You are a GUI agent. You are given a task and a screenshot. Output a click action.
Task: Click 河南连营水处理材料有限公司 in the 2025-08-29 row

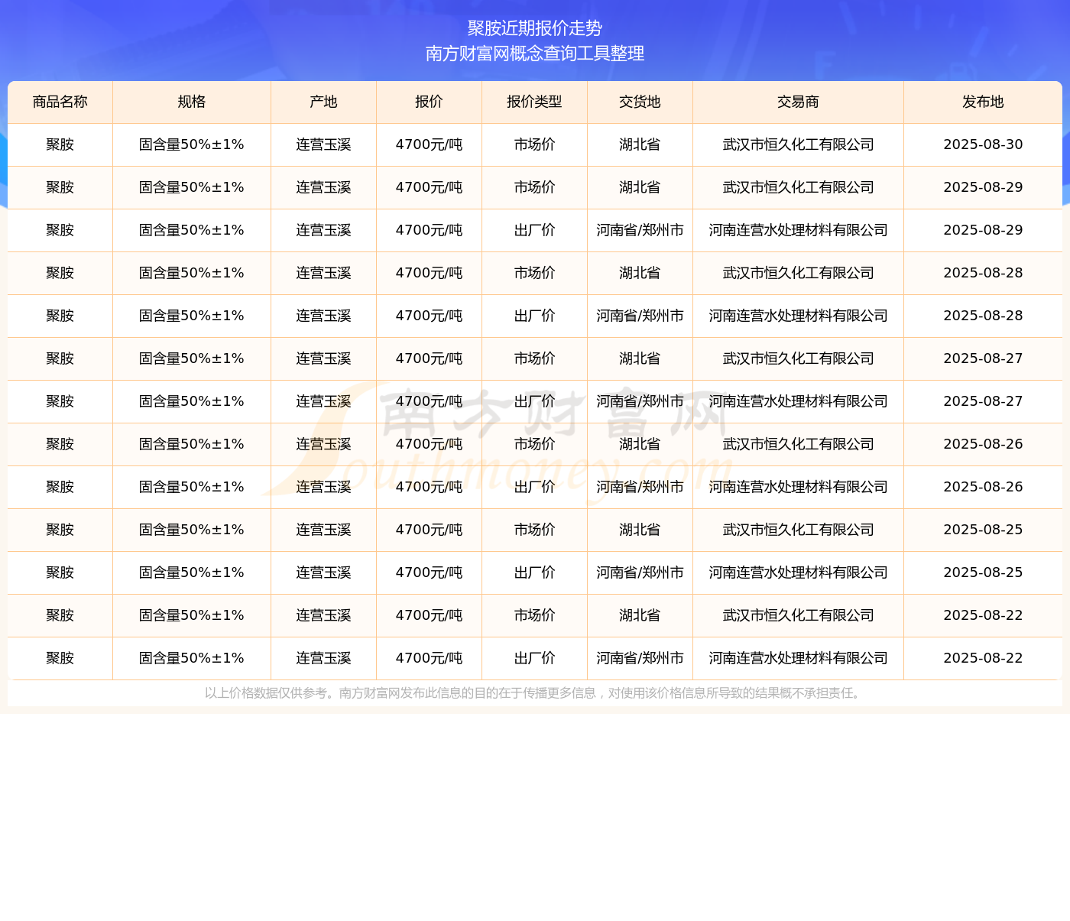[798, 230]
